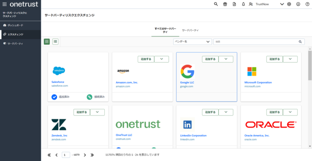This screenshot has height=161, width=312.
Task: Click the vertical scrollbar of the card list
Action: (x=310, y=66)
